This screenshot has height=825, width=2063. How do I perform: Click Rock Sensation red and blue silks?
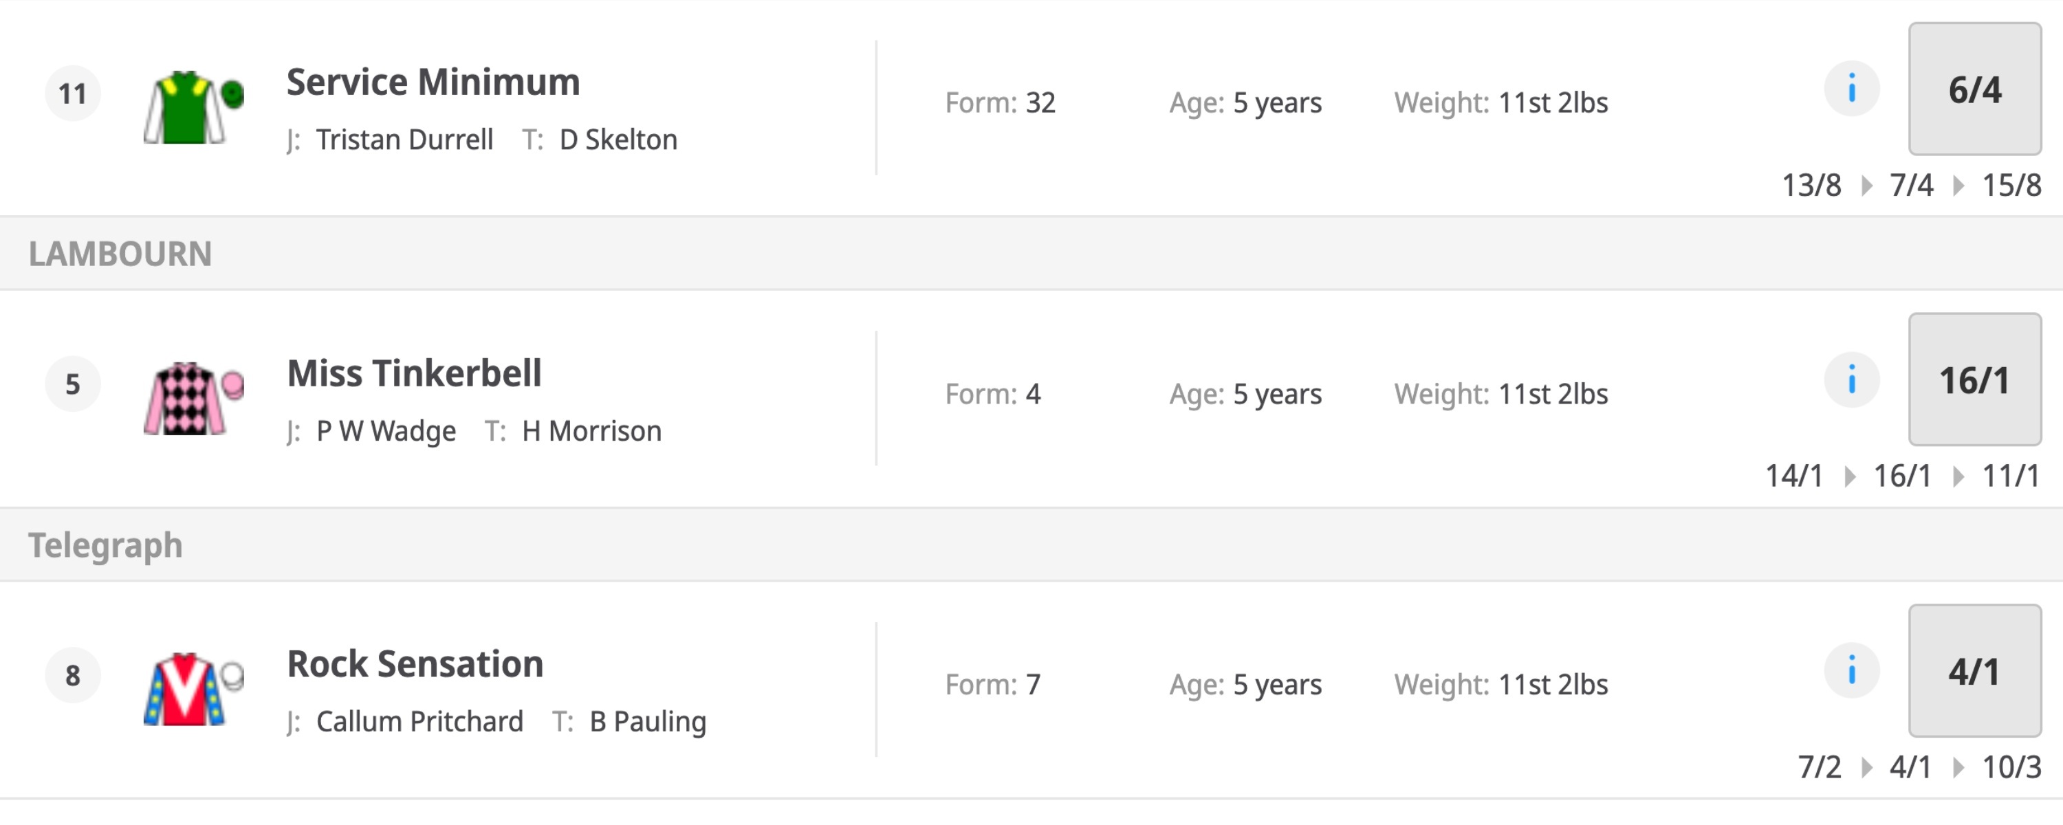(x=193, y=689)
